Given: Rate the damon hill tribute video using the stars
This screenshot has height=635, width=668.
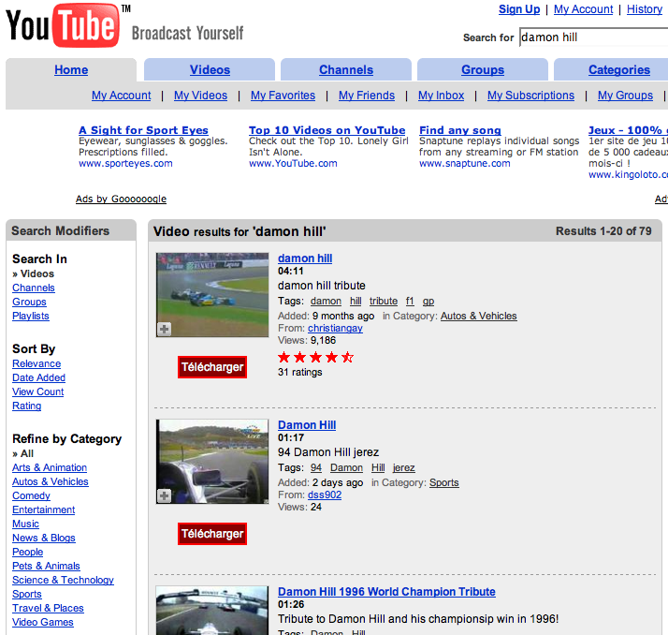Looking at the screenshot, I should click(315, 358).
